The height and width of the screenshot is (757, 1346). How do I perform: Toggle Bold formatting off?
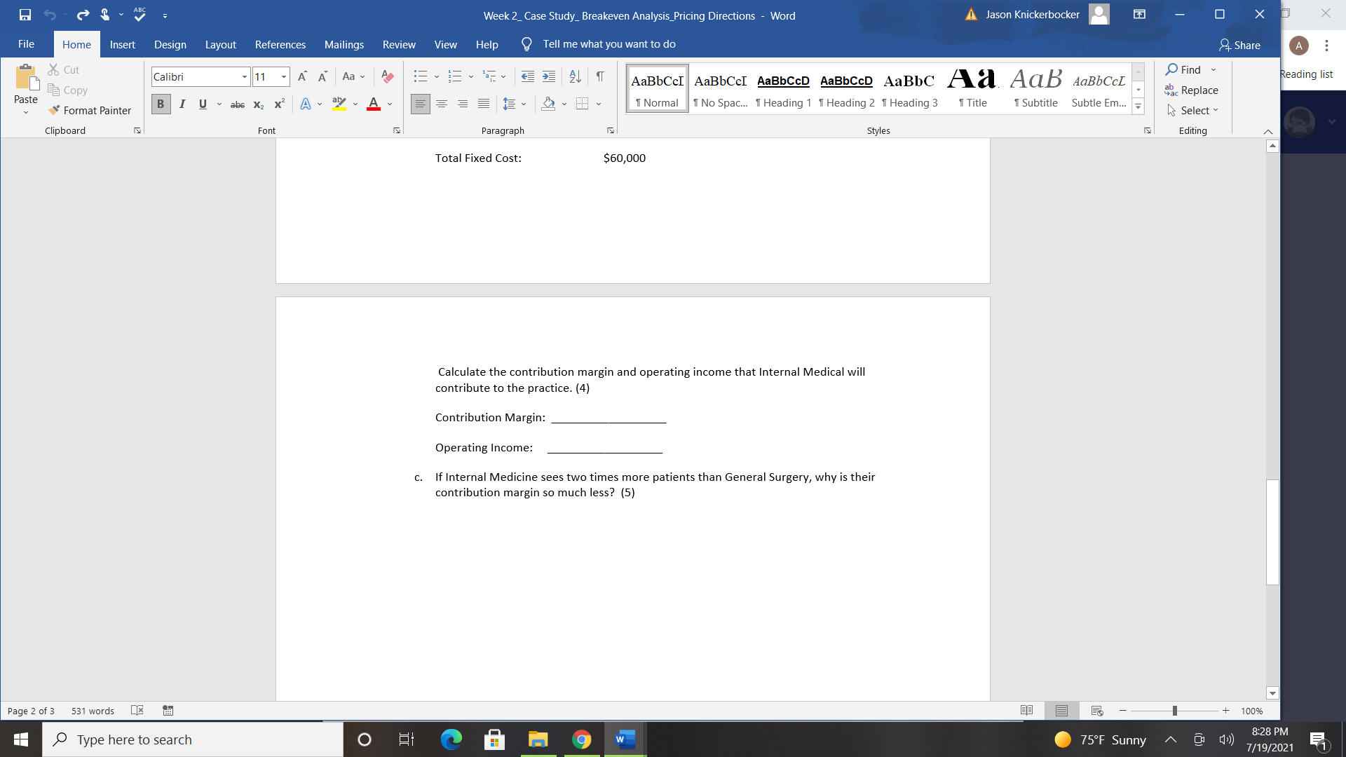coord(161,104)
